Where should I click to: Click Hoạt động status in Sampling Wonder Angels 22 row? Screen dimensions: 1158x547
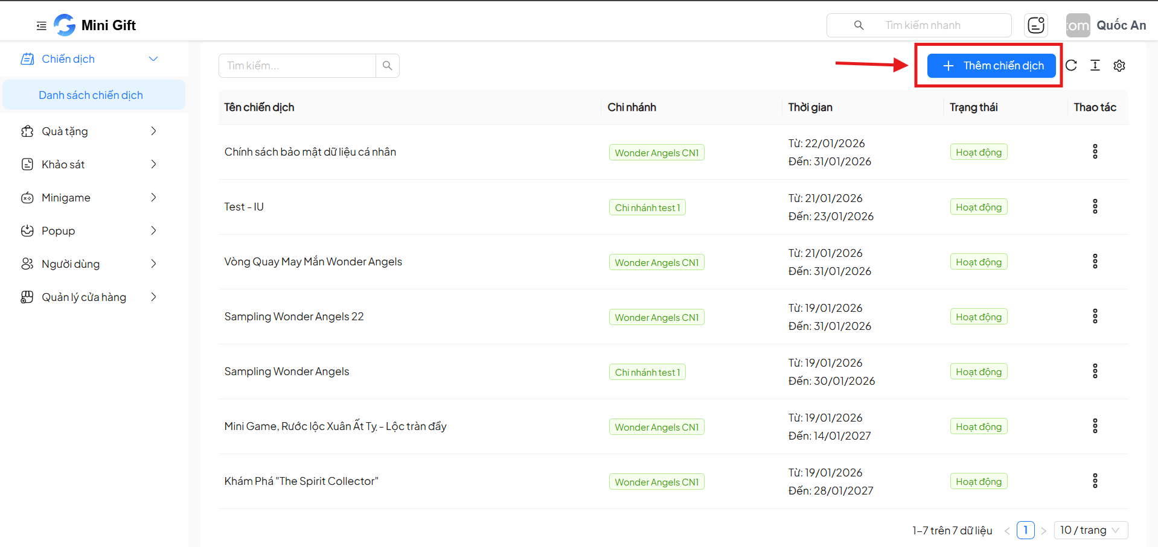click(979, 317)
